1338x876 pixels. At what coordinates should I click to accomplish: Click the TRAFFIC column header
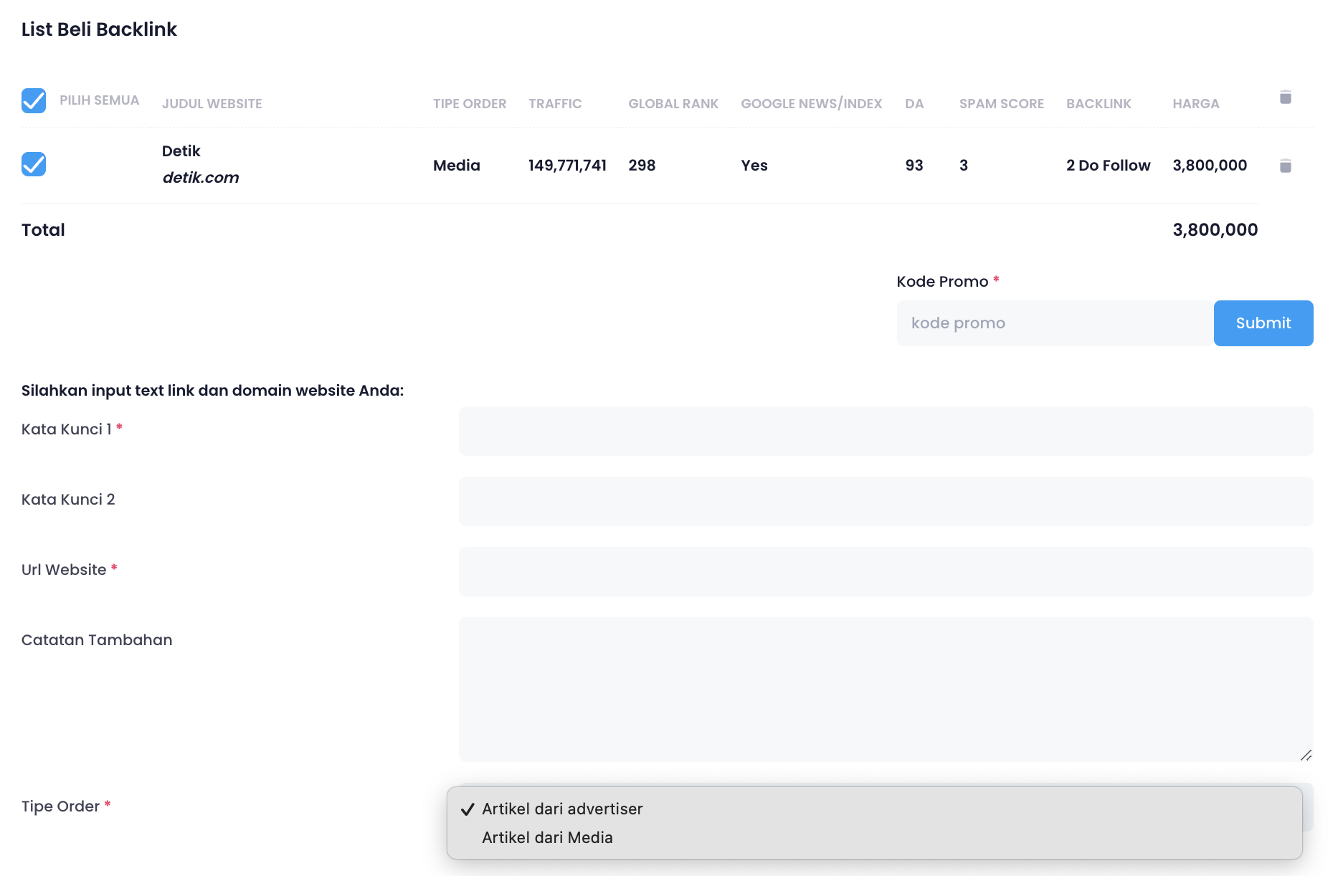tap(554, 103)
